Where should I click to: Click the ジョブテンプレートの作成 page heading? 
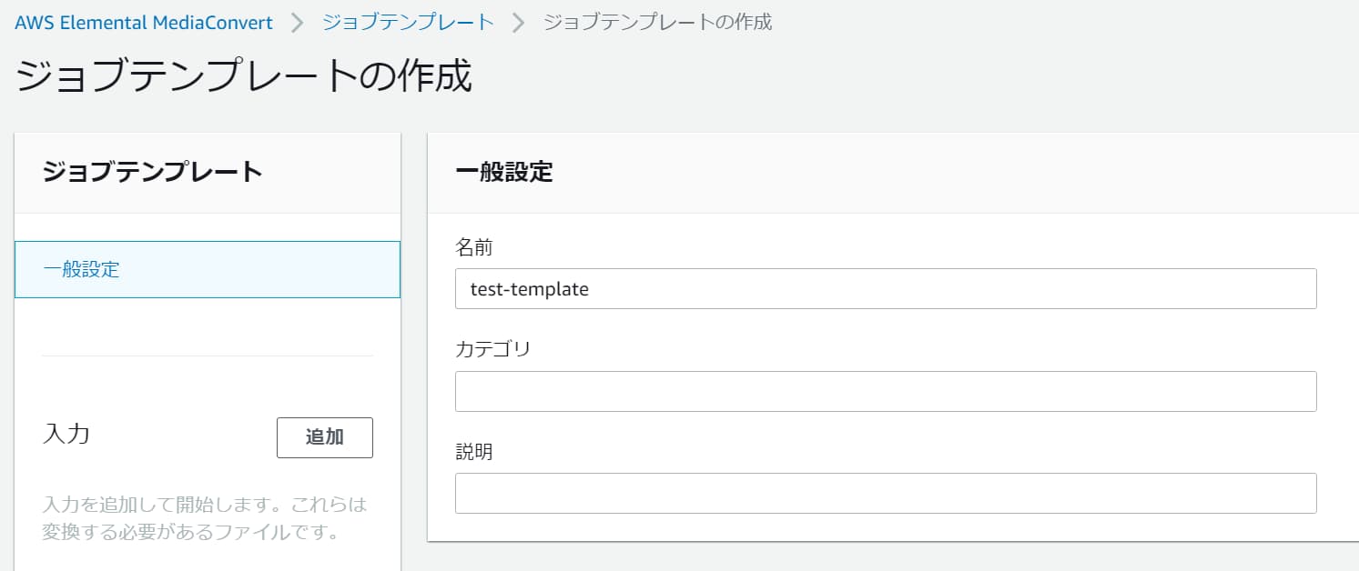244,76
